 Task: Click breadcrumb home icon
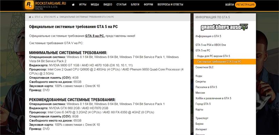pos(30,17)
